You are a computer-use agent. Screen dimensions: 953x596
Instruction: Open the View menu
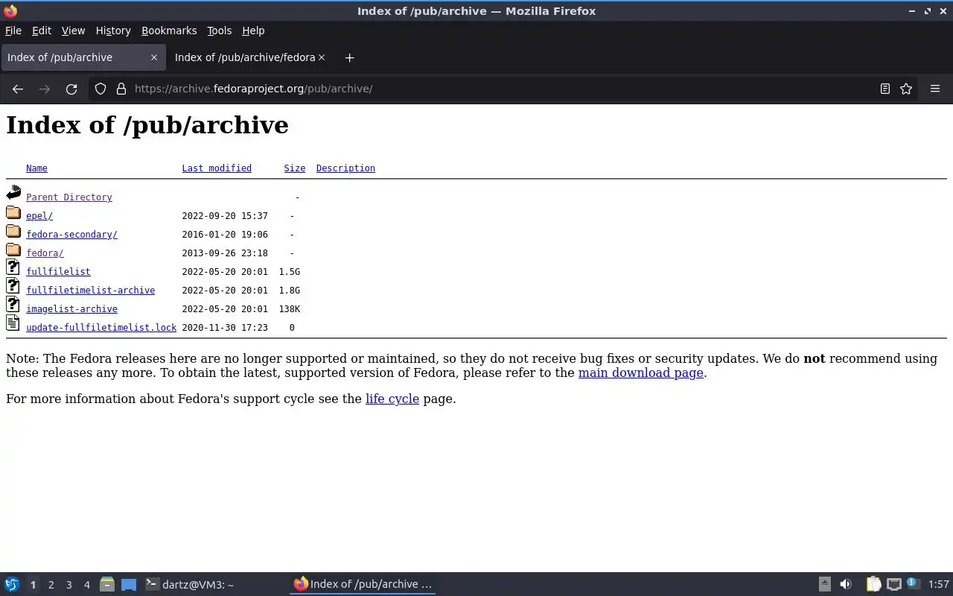[73, 31]
